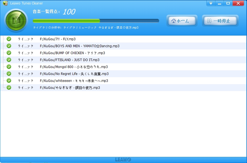This screenshot has width=247, height=163.
Task: Click the Leawo Tunes Cleaner app icon
Action: tap(5, 3)
